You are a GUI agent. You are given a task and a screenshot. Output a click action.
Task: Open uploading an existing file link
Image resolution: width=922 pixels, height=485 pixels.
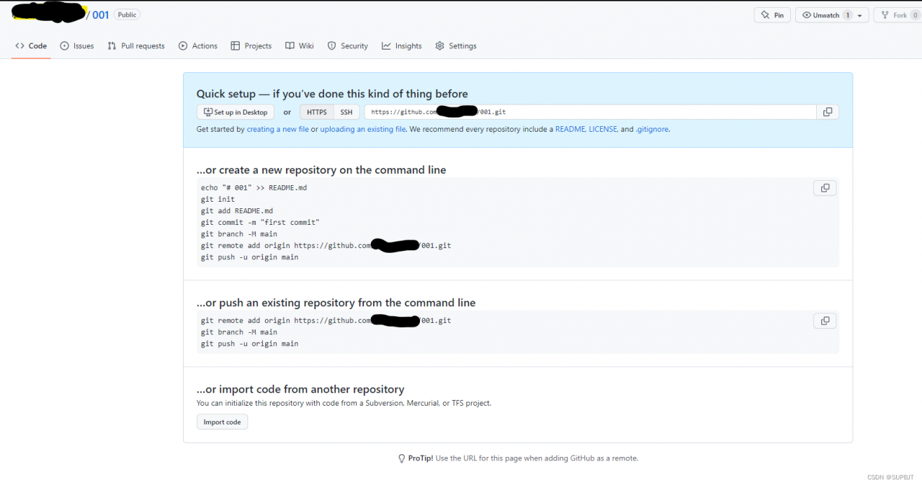click(x=363, y=129)
